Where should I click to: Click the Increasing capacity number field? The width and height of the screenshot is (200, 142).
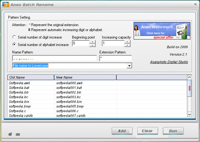click(x=113, y=44)
